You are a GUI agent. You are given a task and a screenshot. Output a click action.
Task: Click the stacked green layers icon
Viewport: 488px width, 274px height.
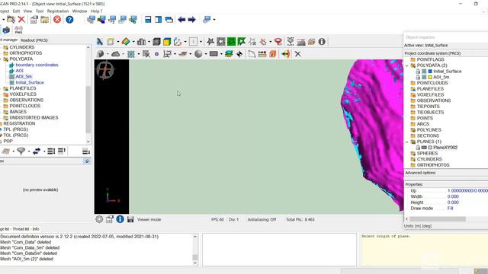click(x=229, y=54)
